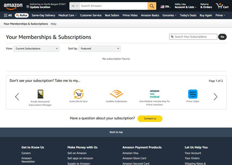Open Amazon Basics

150,15
